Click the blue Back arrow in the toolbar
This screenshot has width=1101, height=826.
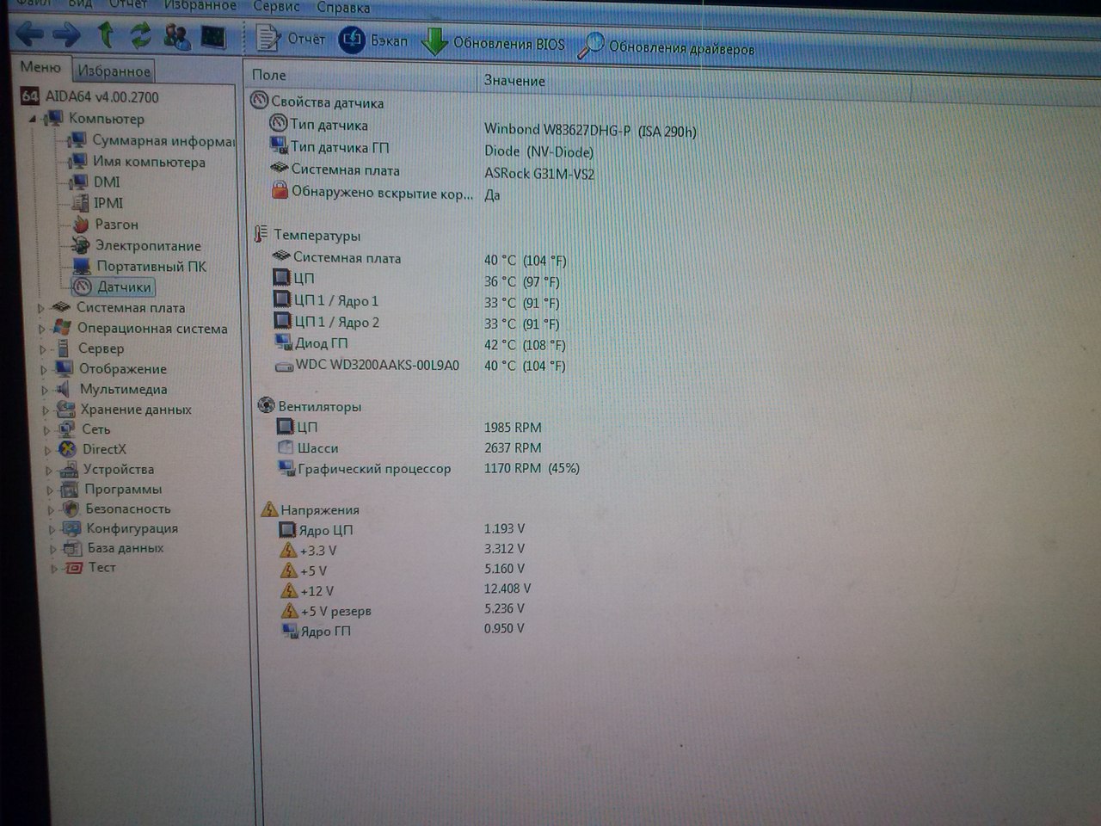coord(30,34)
